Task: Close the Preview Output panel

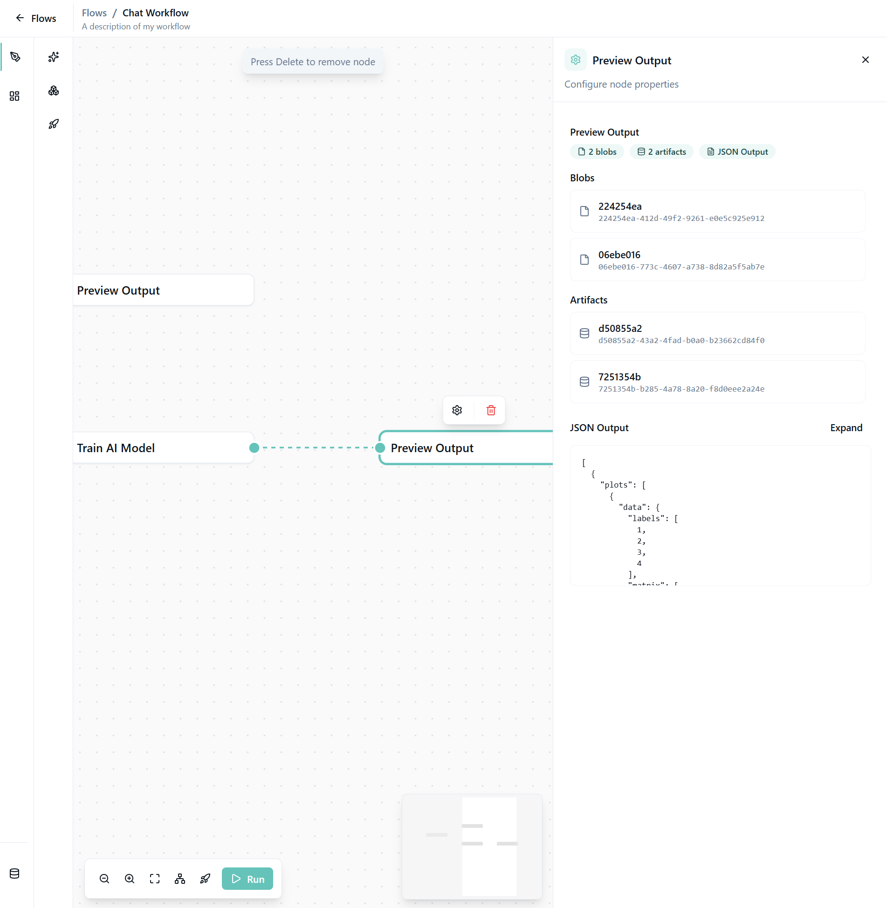Action: click(x=865, y=60)
